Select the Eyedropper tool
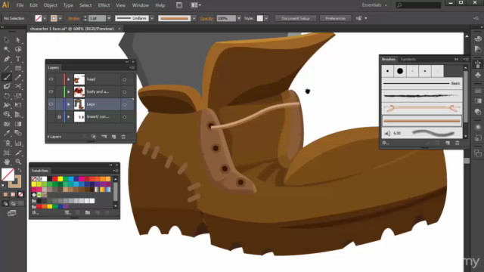Viewport: 484px width, 272px height. 7,134
